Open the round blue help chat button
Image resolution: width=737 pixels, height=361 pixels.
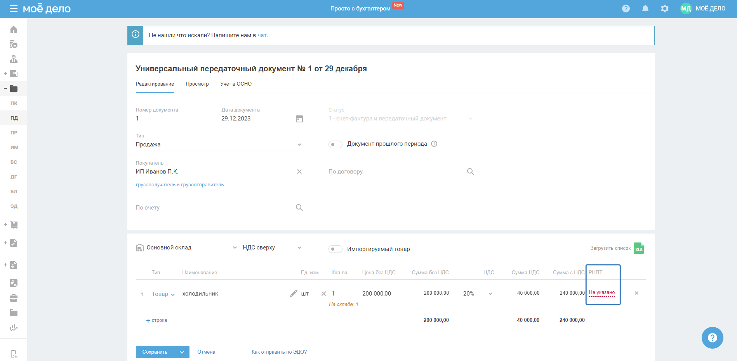click(x=712, y=338)
